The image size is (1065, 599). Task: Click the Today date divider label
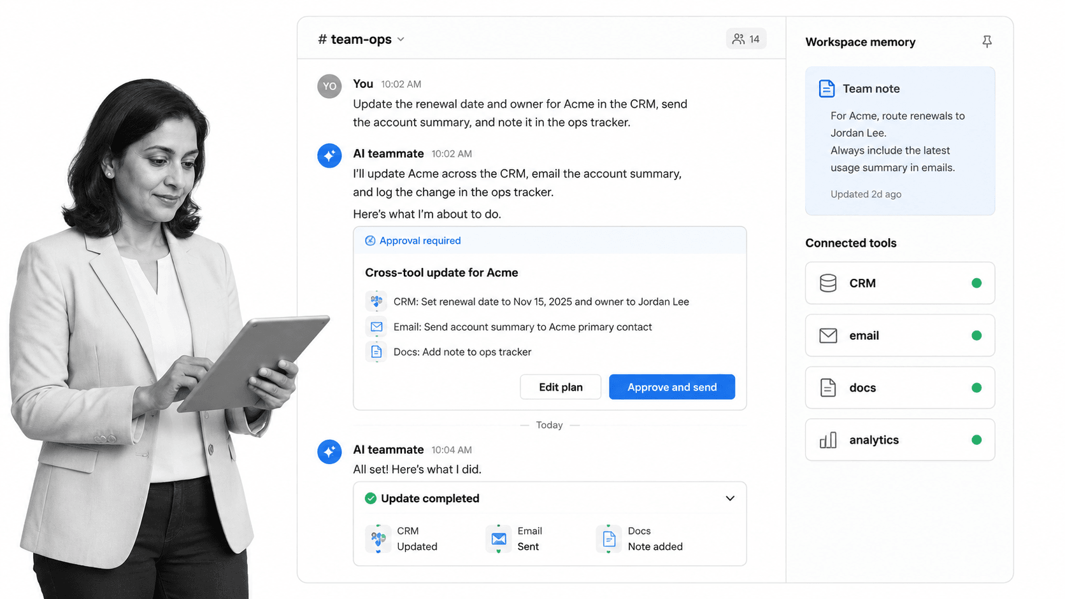tap(549, 425)
